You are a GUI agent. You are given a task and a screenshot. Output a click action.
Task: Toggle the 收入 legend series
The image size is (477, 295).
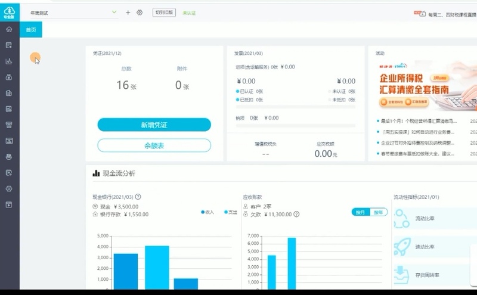tap(207, 212)
